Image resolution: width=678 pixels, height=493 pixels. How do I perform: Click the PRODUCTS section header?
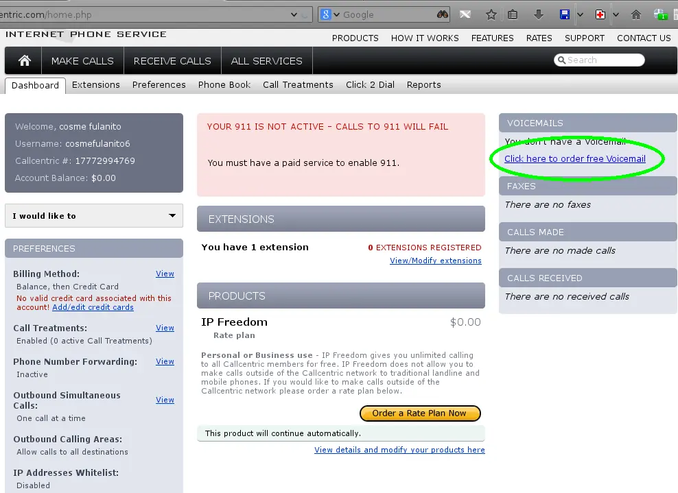(341, 296)
